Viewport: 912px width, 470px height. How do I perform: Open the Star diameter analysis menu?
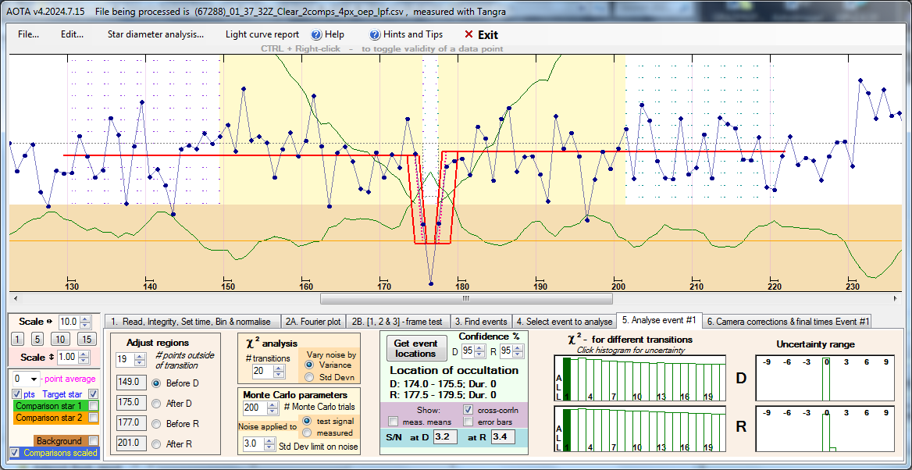pyautogui.click(x=155, y=34)
